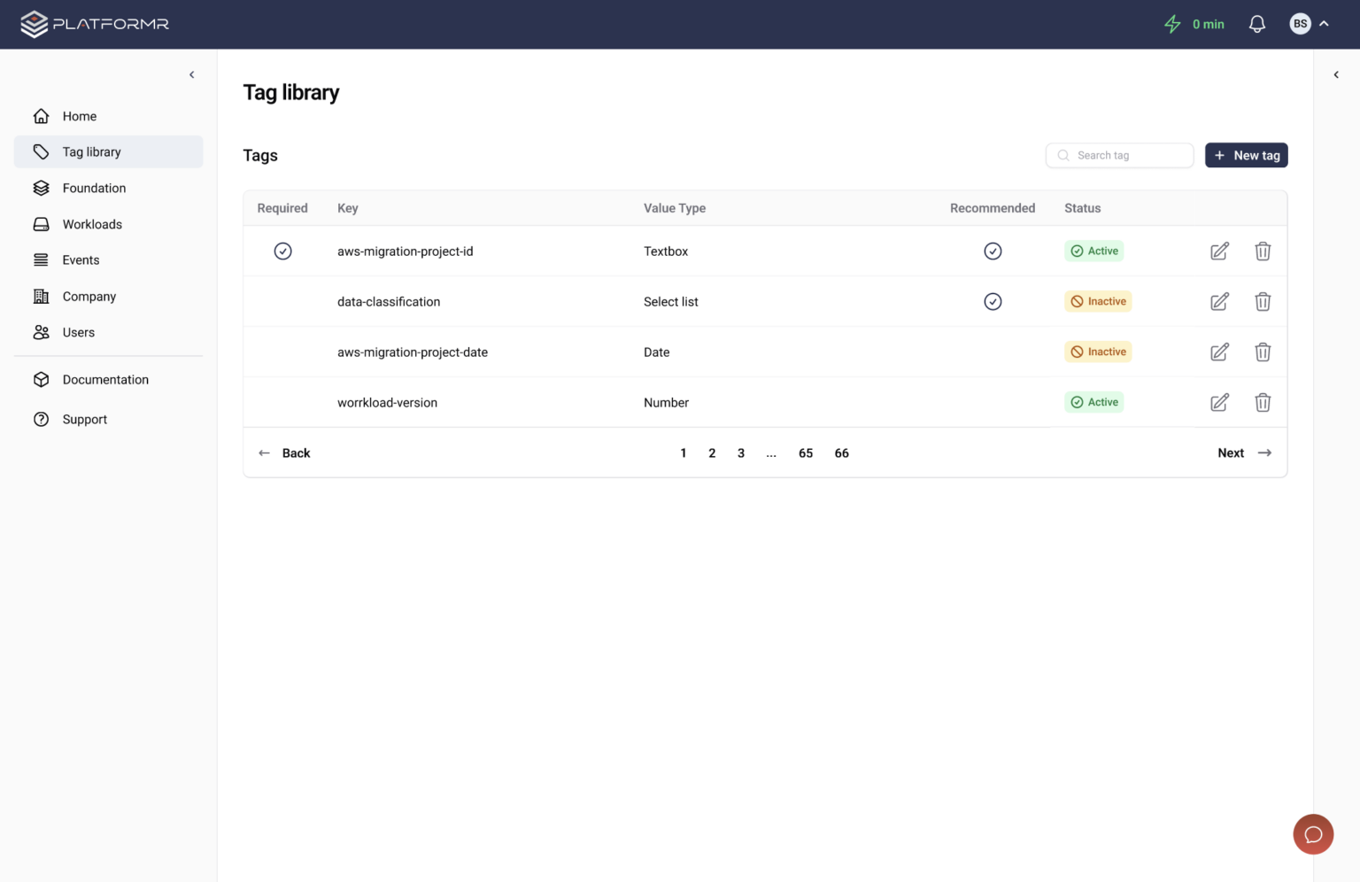Screen dimensions: 1360x882
Task: Toggle Required for aws-migration-project-id
Action: pyautogui.click(x=283, y=251)
